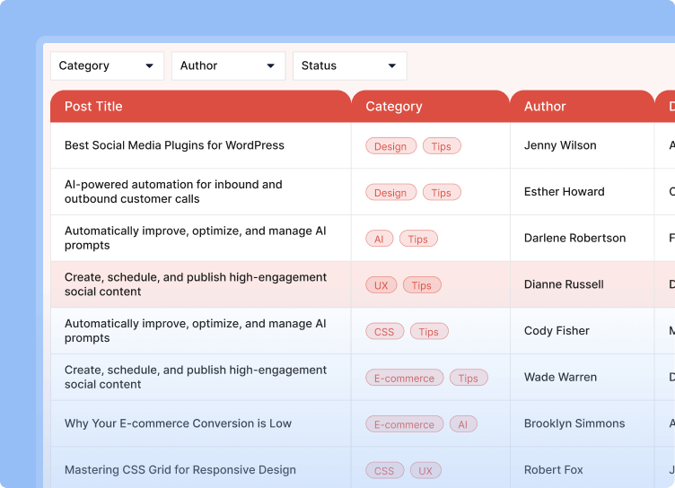
Task: Select the CSS tag in Cody Fisher's row
Action: point(384,332)
